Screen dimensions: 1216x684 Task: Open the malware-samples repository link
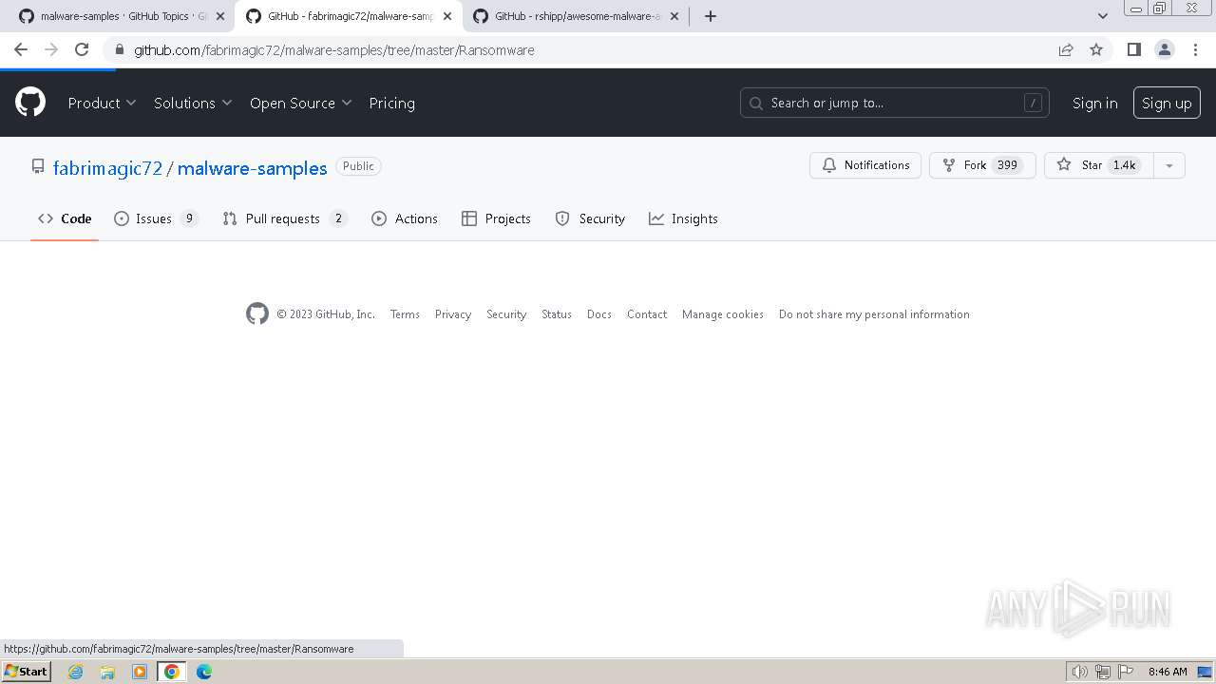252,168
